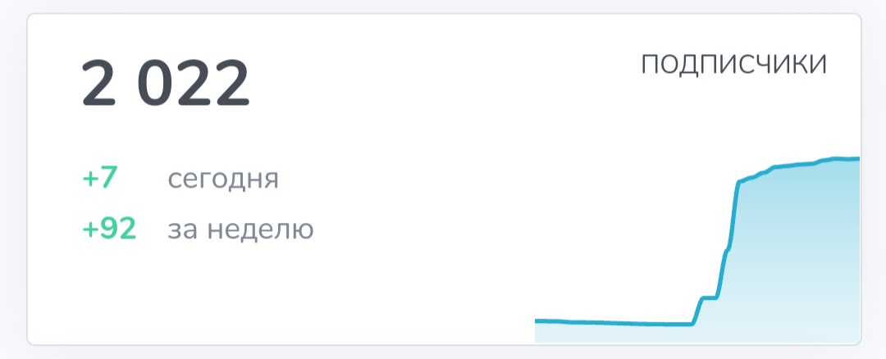Click the 022 part of the subscriber count

coord(194,84)
